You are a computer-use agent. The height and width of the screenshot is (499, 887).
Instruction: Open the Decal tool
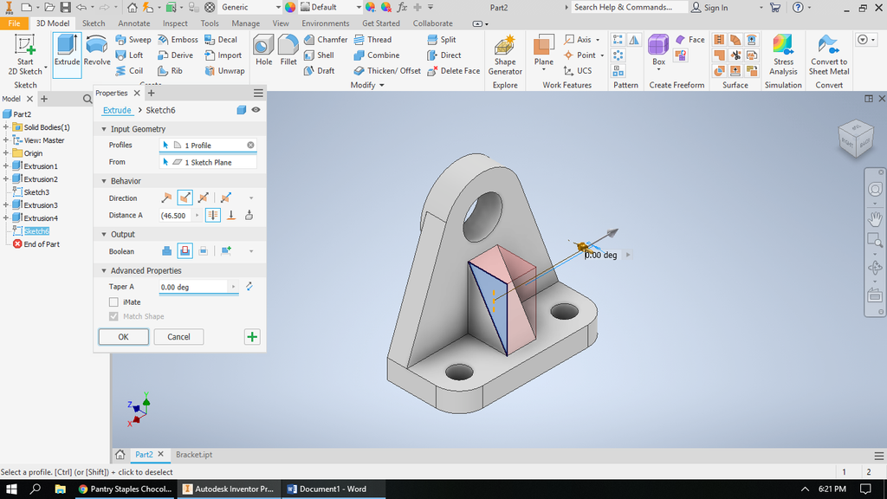click(221, 40)
